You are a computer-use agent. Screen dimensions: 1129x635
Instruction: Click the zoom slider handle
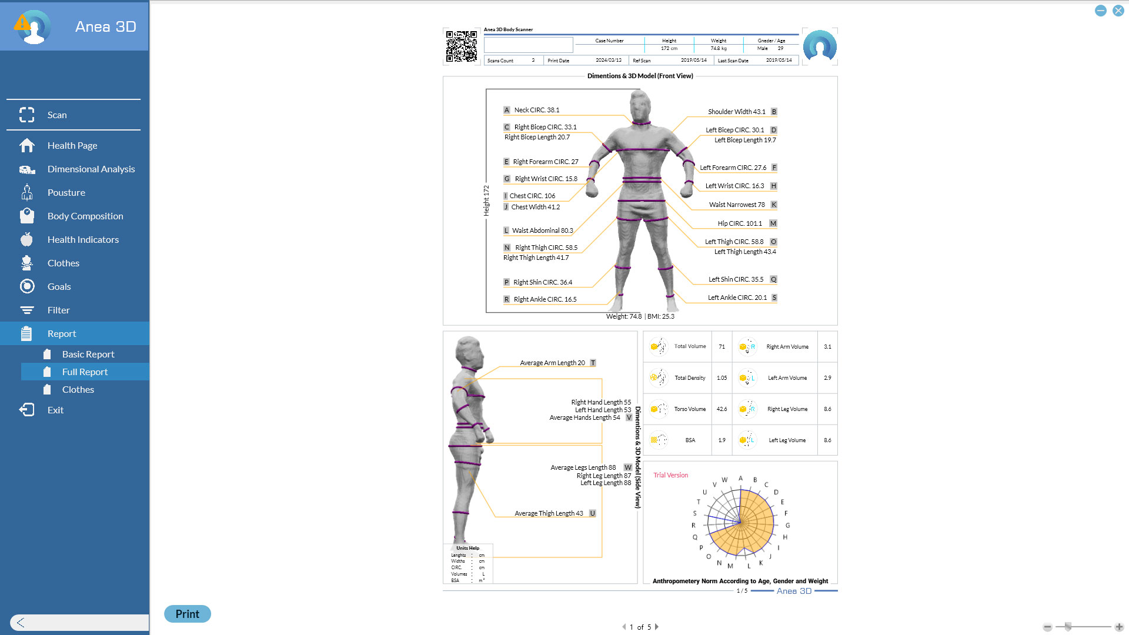[1068, 627]
